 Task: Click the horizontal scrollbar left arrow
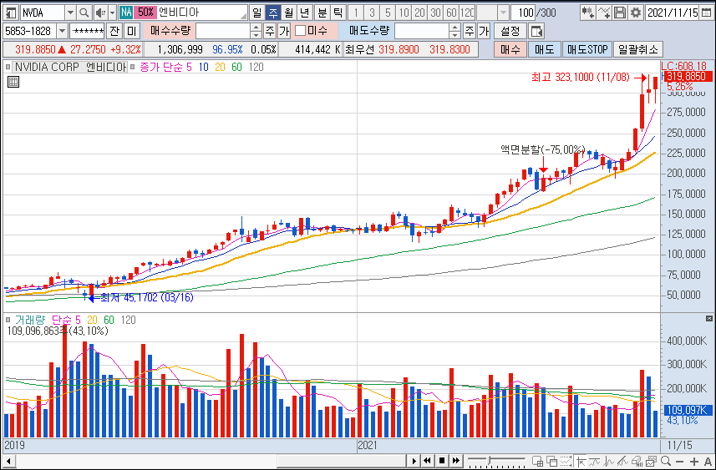click(x=8, y=461)
